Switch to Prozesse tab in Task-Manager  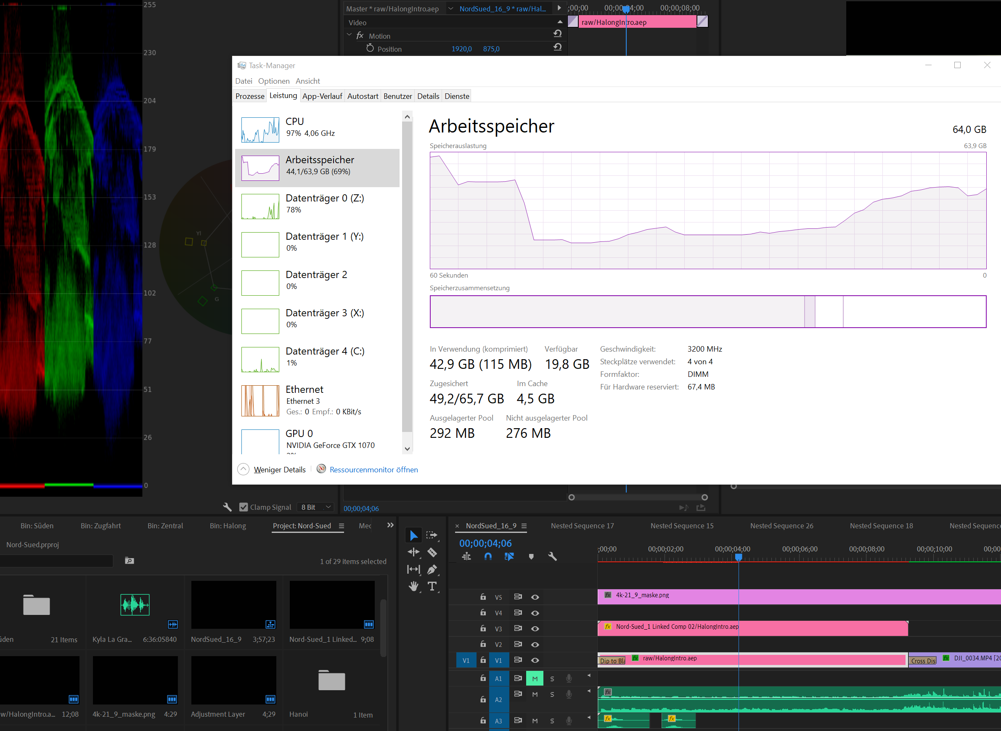pyautogui.click(x=249, y=96)
